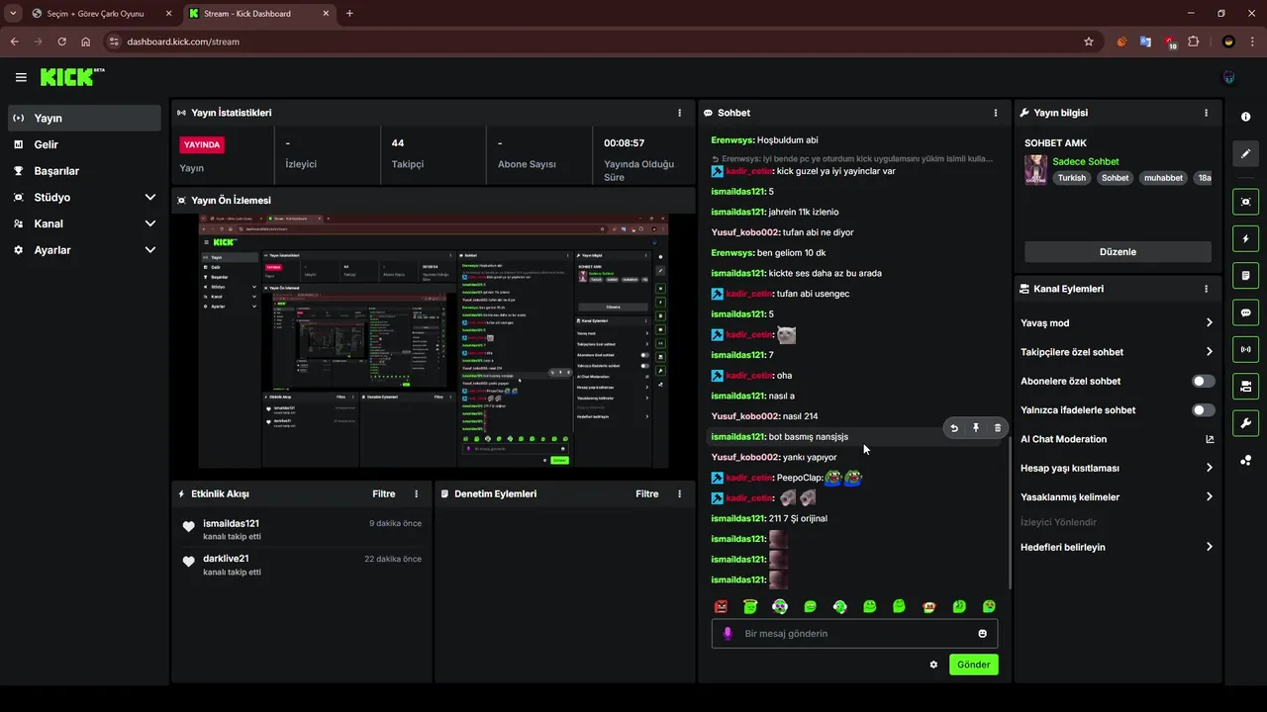1267x712 pixels.
Task: Click the lightning bolt icon in right sidebar
Action: [1245, 239]
